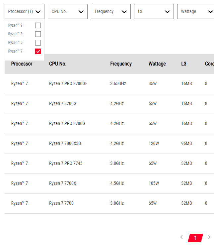Select the Ryzen 7 PRO 7745 cell
This screenshot has width=214, height=245.
point(66,164)
